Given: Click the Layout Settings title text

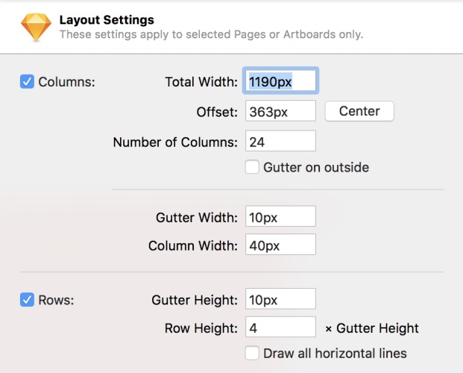Looking at the screenshot, I should click(107, 19).
